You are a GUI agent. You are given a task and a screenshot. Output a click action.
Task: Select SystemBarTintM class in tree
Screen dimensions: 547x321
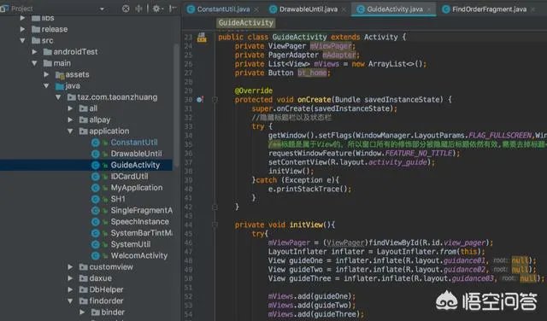[141, 233]
